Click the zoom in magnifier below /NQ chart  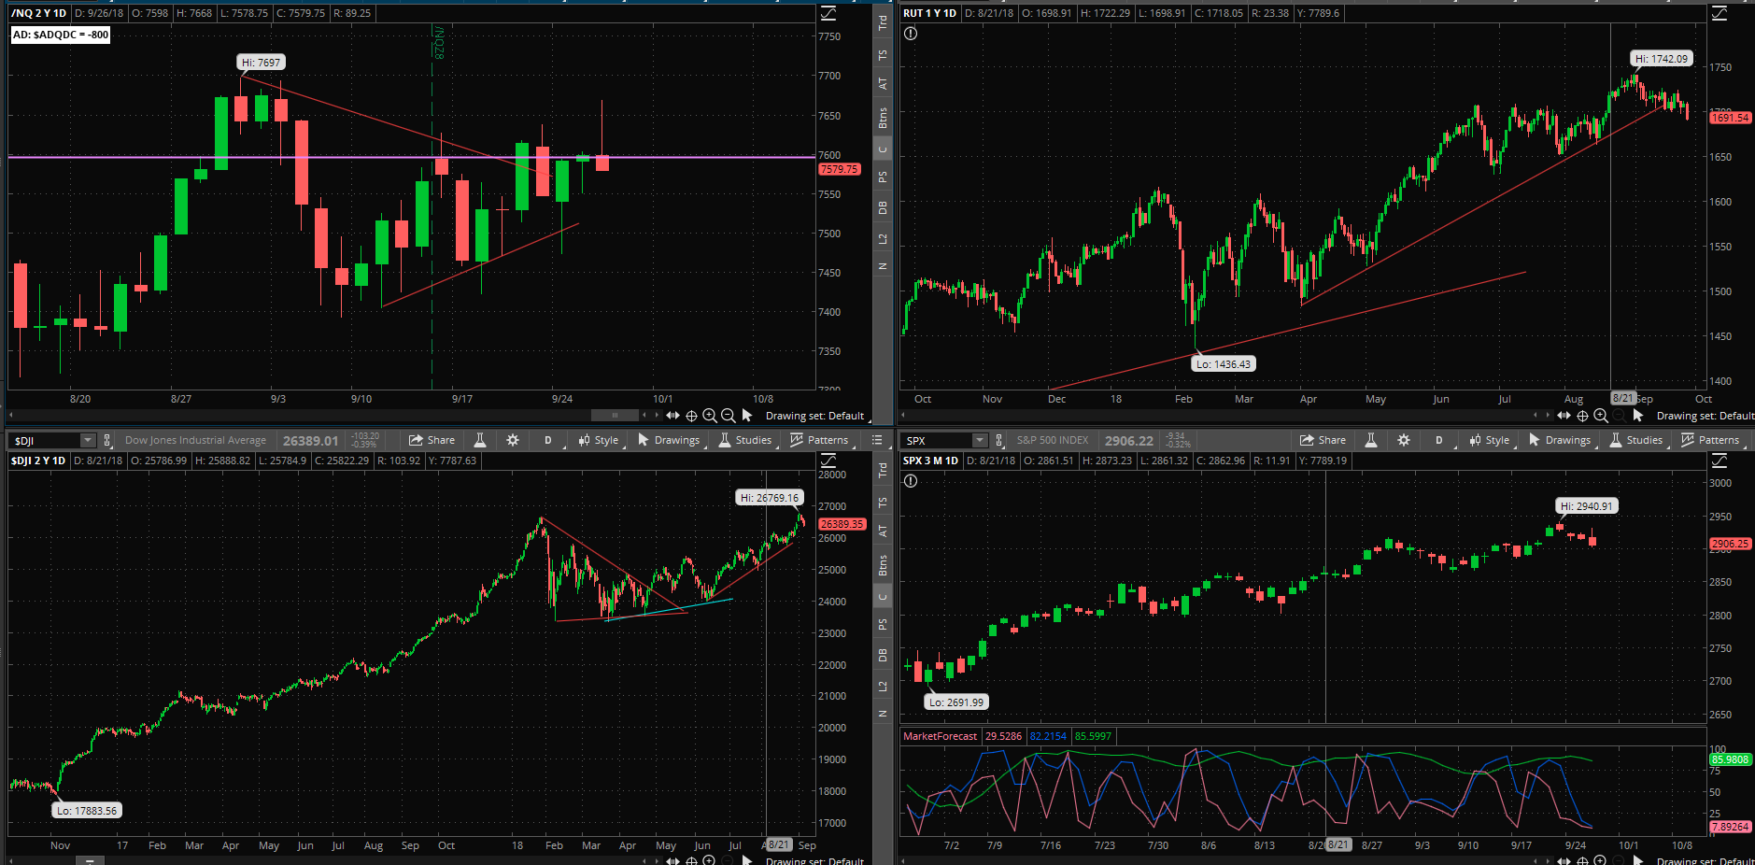[x=710, y=416]
